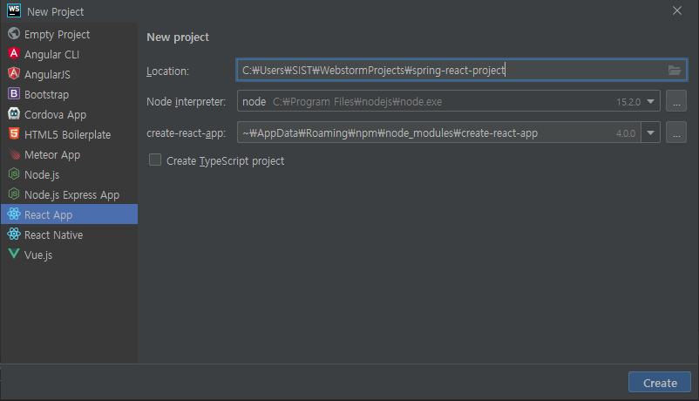Image resolution: width=699 pixels, height=401 pixels.
Task: Open folder browser icon in Location field
Action: [x=674, y=70]
